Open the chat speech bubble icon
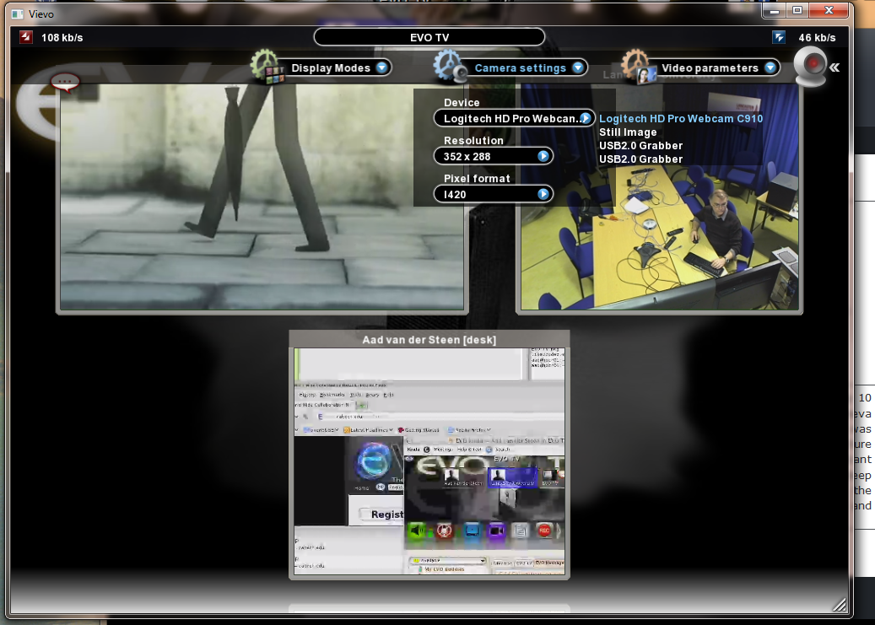Image resolution: width=875 pixels, height=625 pixels. (x=65, y=82)
